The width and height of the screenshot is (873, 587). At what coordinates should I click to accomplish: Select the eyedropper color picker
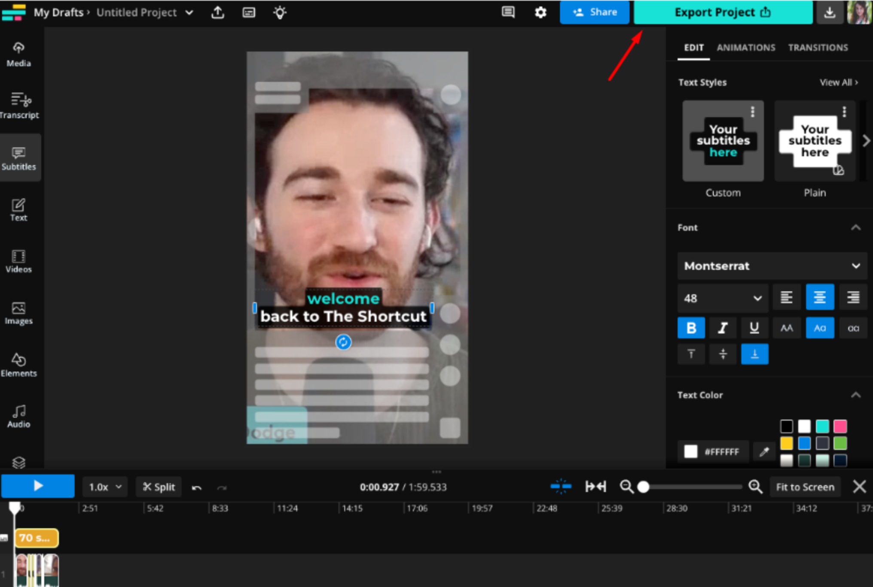pyautogui.click(x=764, y=451)
